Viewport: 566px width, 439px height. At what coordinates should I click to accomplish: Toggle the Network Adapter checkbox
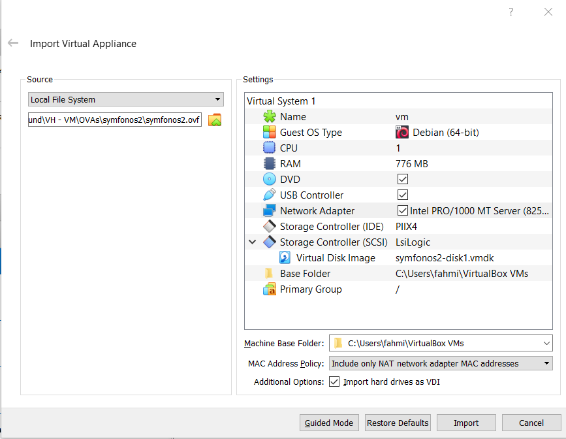point(403,210)
